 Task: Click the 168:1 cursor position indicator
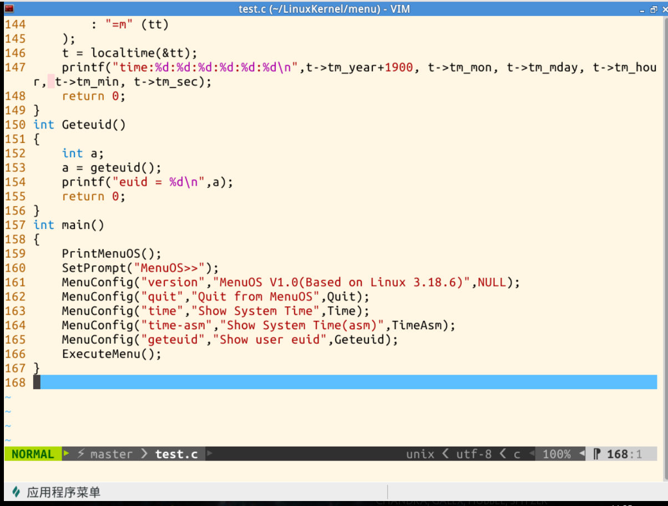[624, 454]
